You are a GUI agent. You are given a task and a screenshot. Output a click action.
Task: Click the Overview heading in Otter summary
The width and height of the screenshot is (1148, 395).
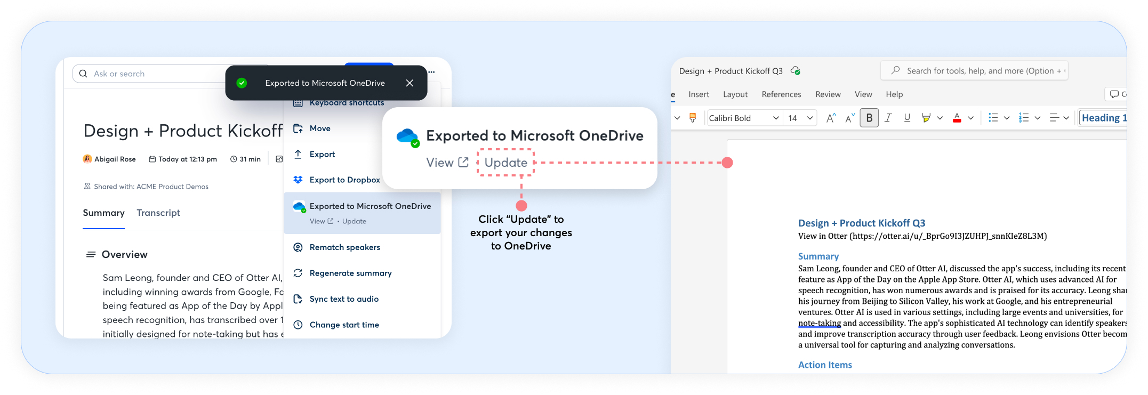pos(124,255)
